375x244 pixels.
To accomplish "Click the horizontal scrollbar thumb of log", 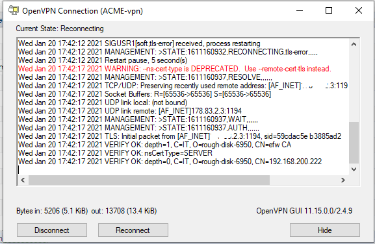I will (x=149, y=180).
